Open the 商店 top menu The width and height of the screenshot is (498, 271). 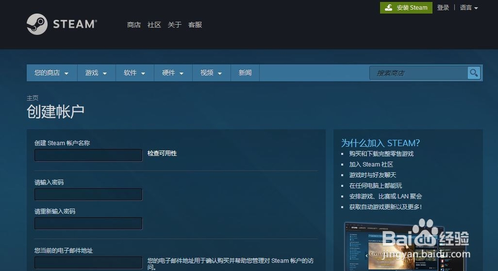133,25
